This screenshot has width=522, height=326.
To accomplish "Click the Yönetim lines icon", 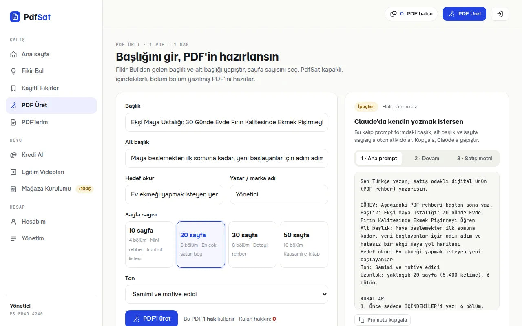I will [x=13, y=238].
